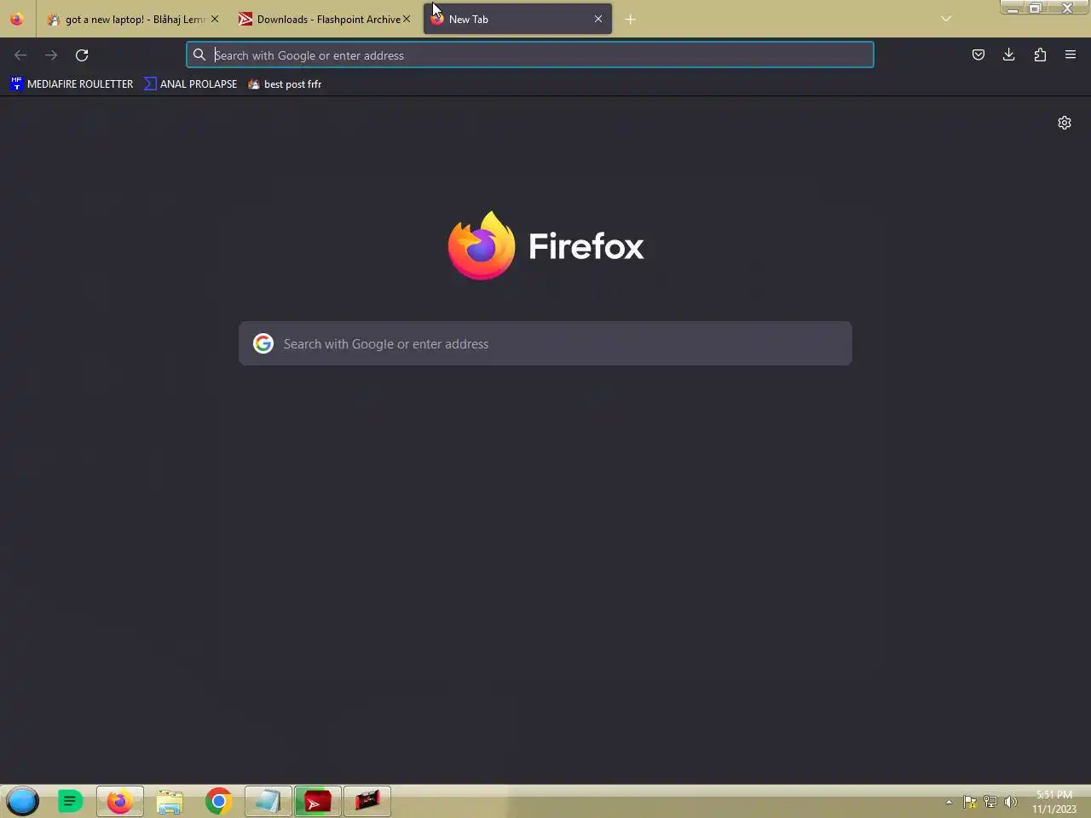Open the Extensions menu
Viewport: 1091px width, 818px height.
1040,55
